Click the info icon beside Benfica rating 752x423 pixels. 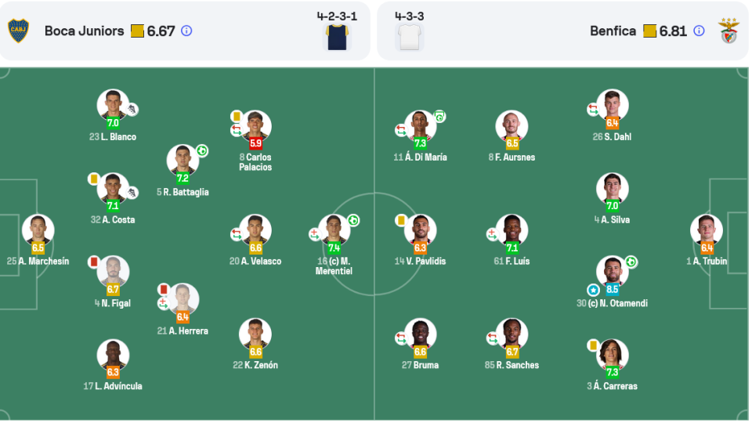coord(700,31)
